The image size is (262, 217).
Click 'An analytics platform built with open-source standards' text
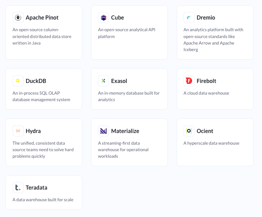(213, 39)
